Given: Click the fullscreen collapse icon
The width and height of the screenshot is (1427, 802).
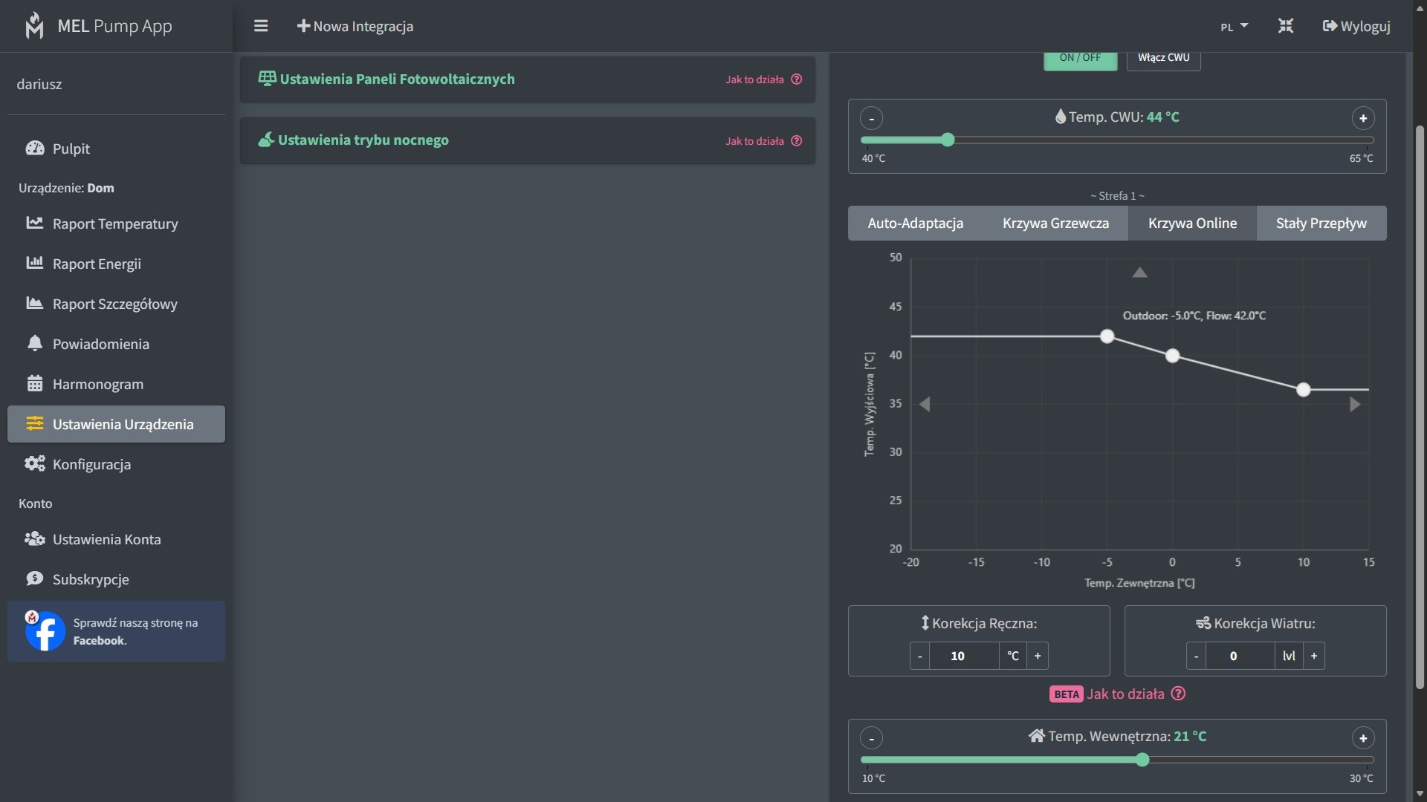Looking at the screenshot, I should click(x=1286, y=26).
